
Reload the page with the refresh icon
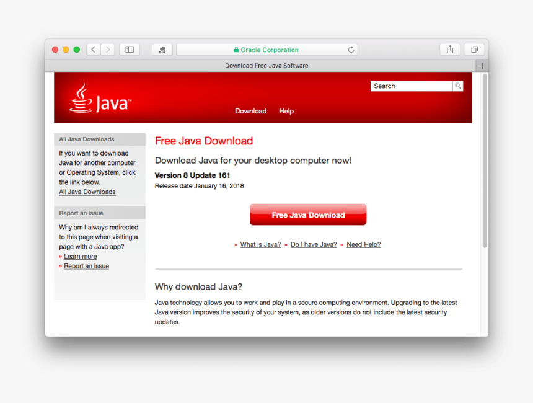pos(351,50)
